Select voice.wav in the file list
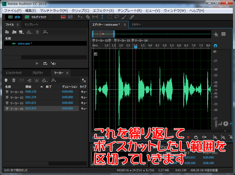Screen dimensions: 235x175 [x=45, y=43]
